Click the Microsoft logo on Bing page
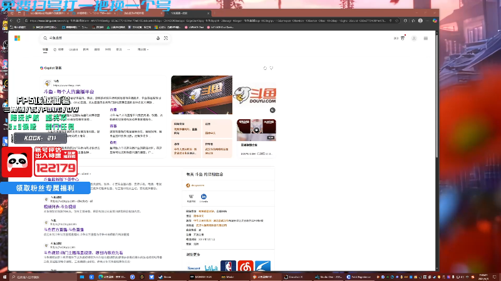Screen dimensions: 501x281 pos(18,38)
